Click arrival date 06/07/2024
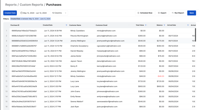199x110 pixels. point(173,66)
